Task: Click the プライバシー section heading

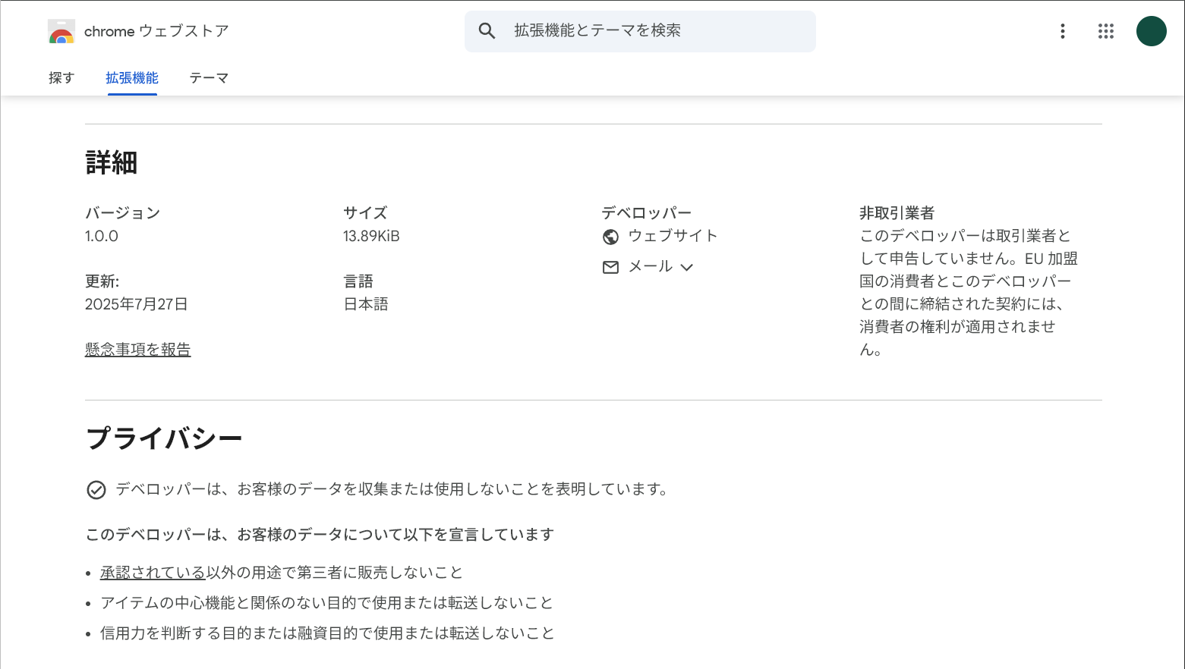Action: [x=164, y=438]
